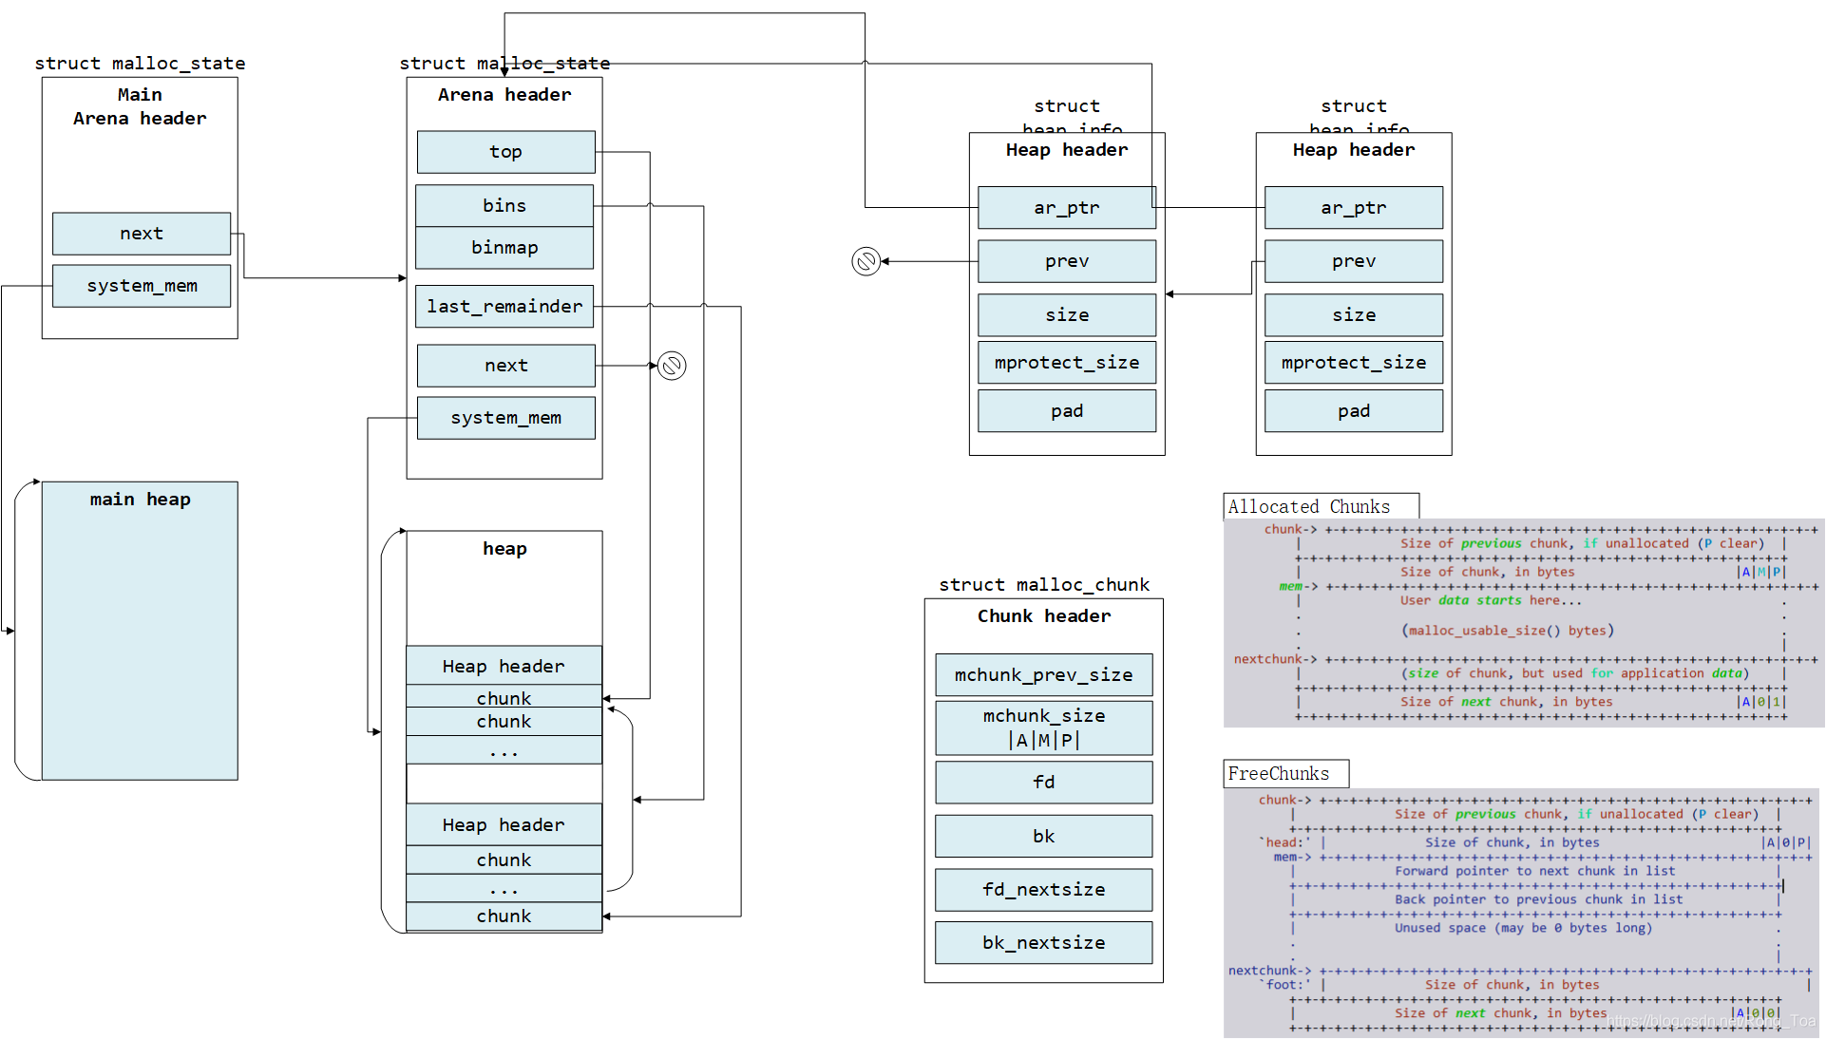Click ar_ptr in the left Heap header
This screenshot has width=1826, height=1039.
pyautogui.click(x=1066, y=208)
